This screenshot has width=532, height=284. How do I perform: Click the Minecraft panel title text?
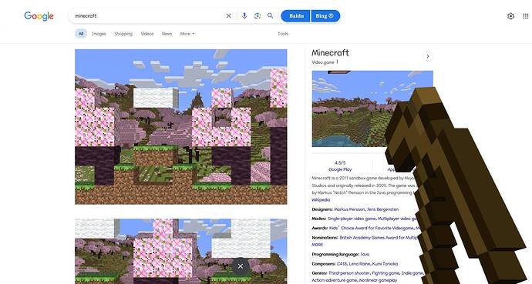[x=331, y=53]
